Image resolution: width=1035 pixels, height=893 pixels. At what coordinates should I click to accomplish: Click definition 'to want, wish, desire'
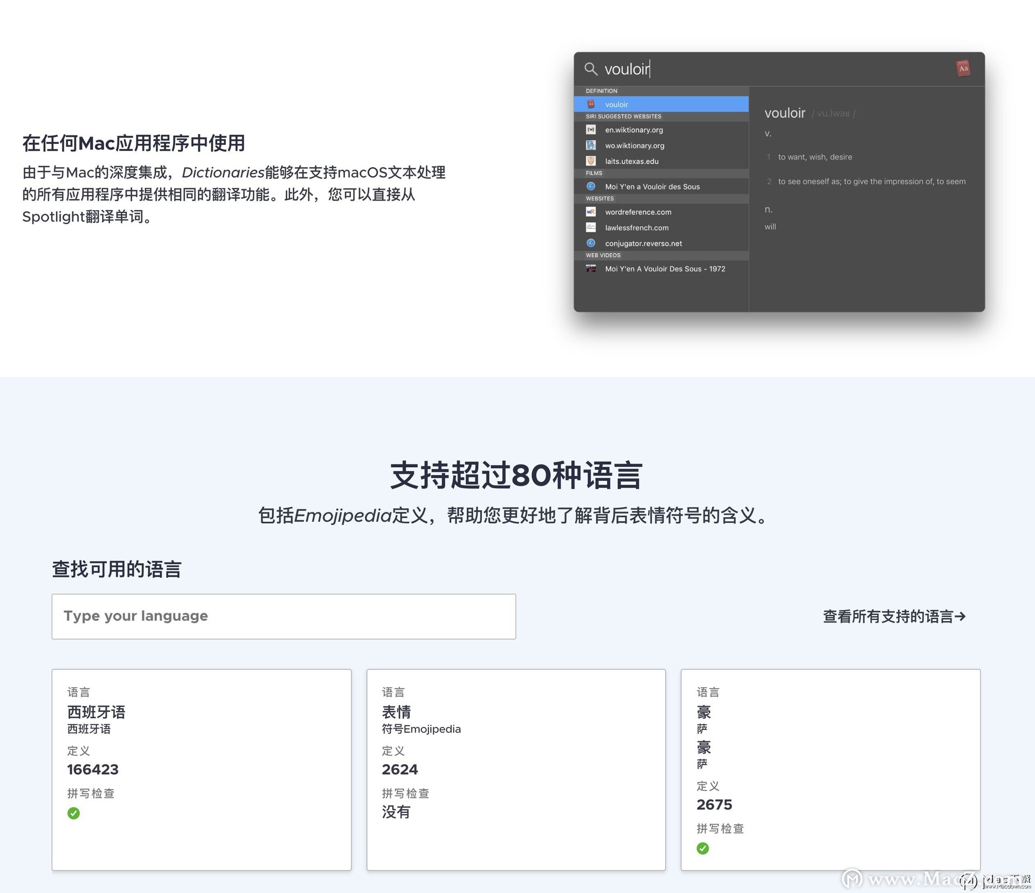point(815,157)
